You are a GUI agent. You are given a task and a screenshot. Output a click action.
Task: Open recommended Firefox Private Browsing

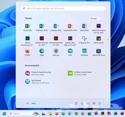[38, 73]
